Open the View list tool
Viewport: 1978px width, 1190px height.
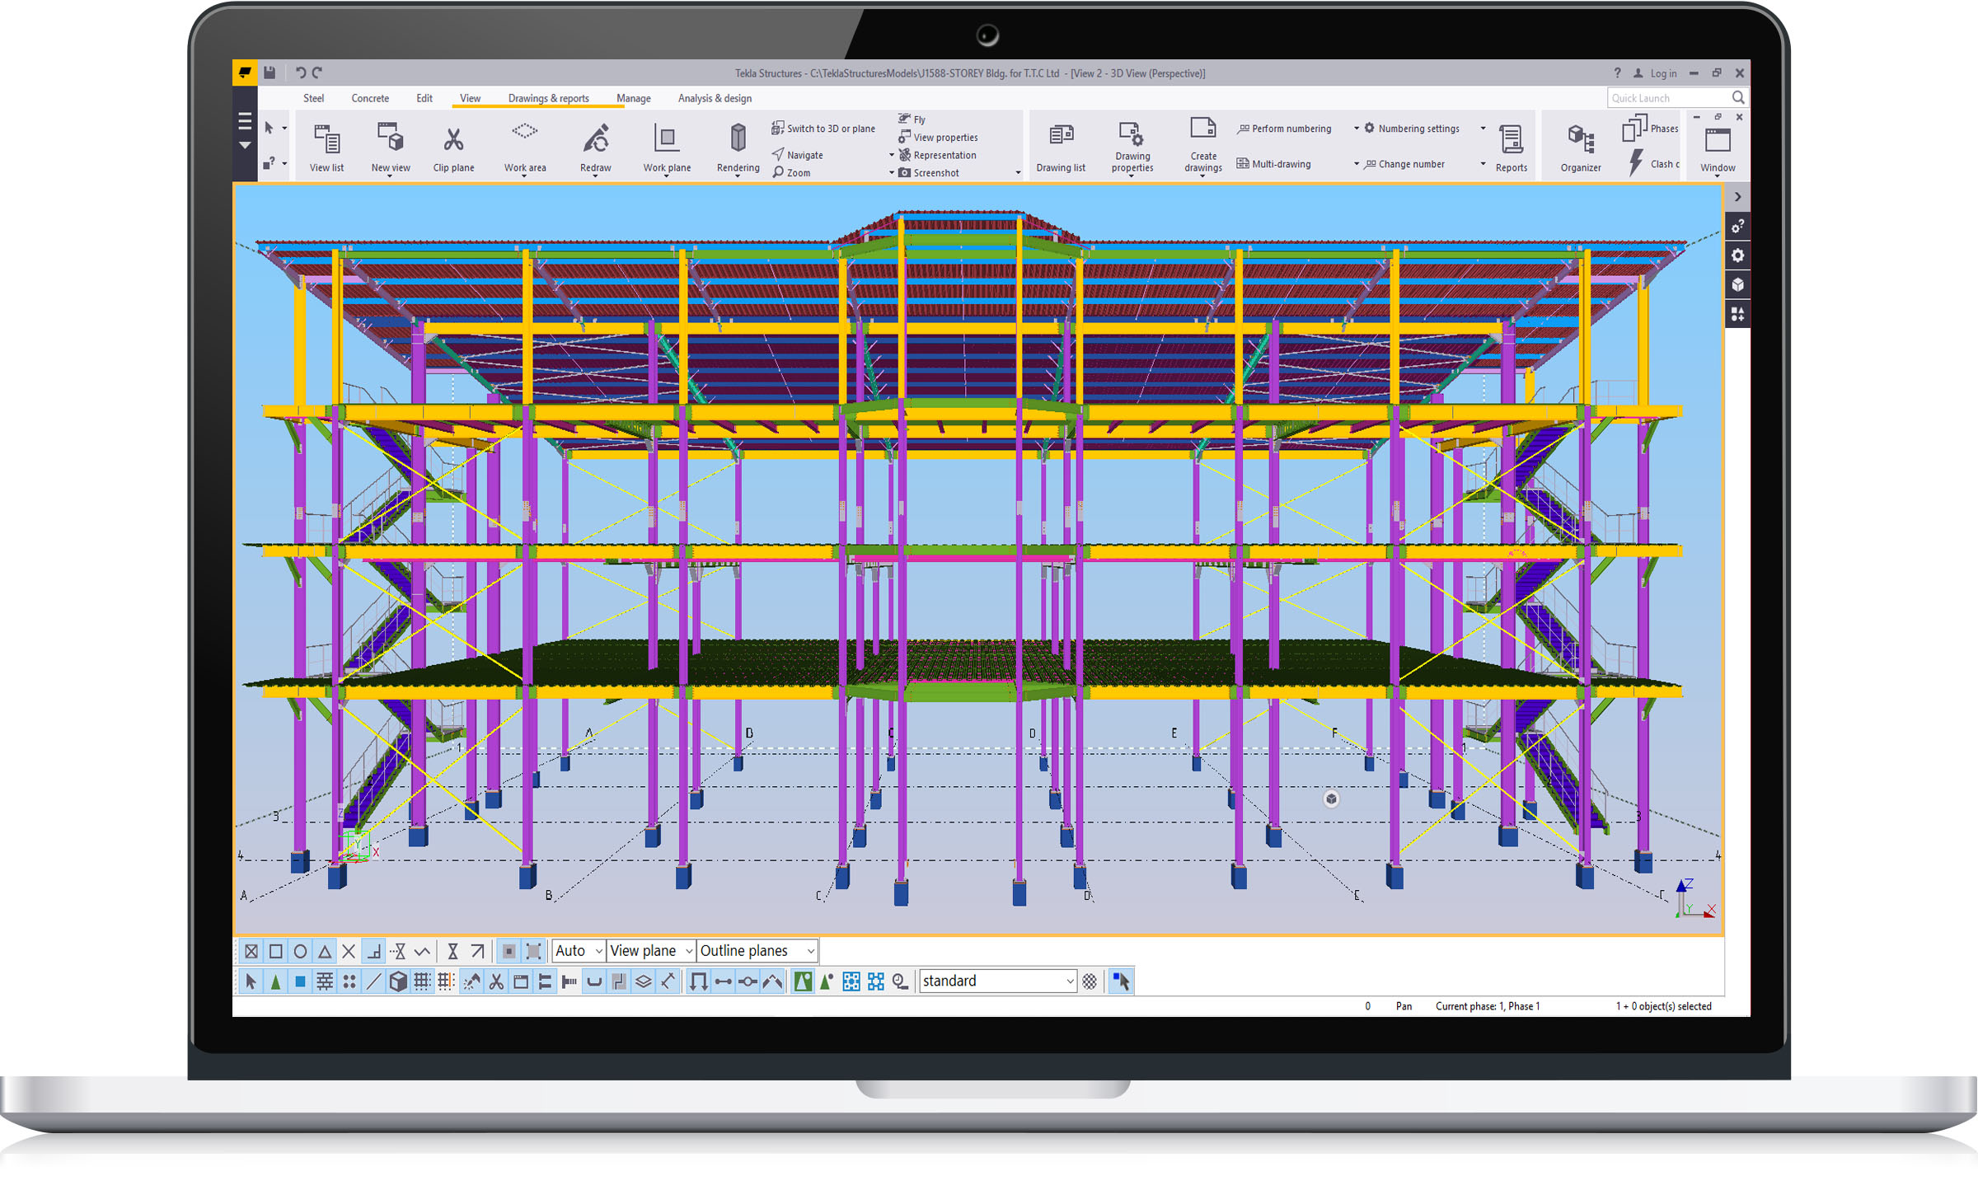(x=326, y=148)
